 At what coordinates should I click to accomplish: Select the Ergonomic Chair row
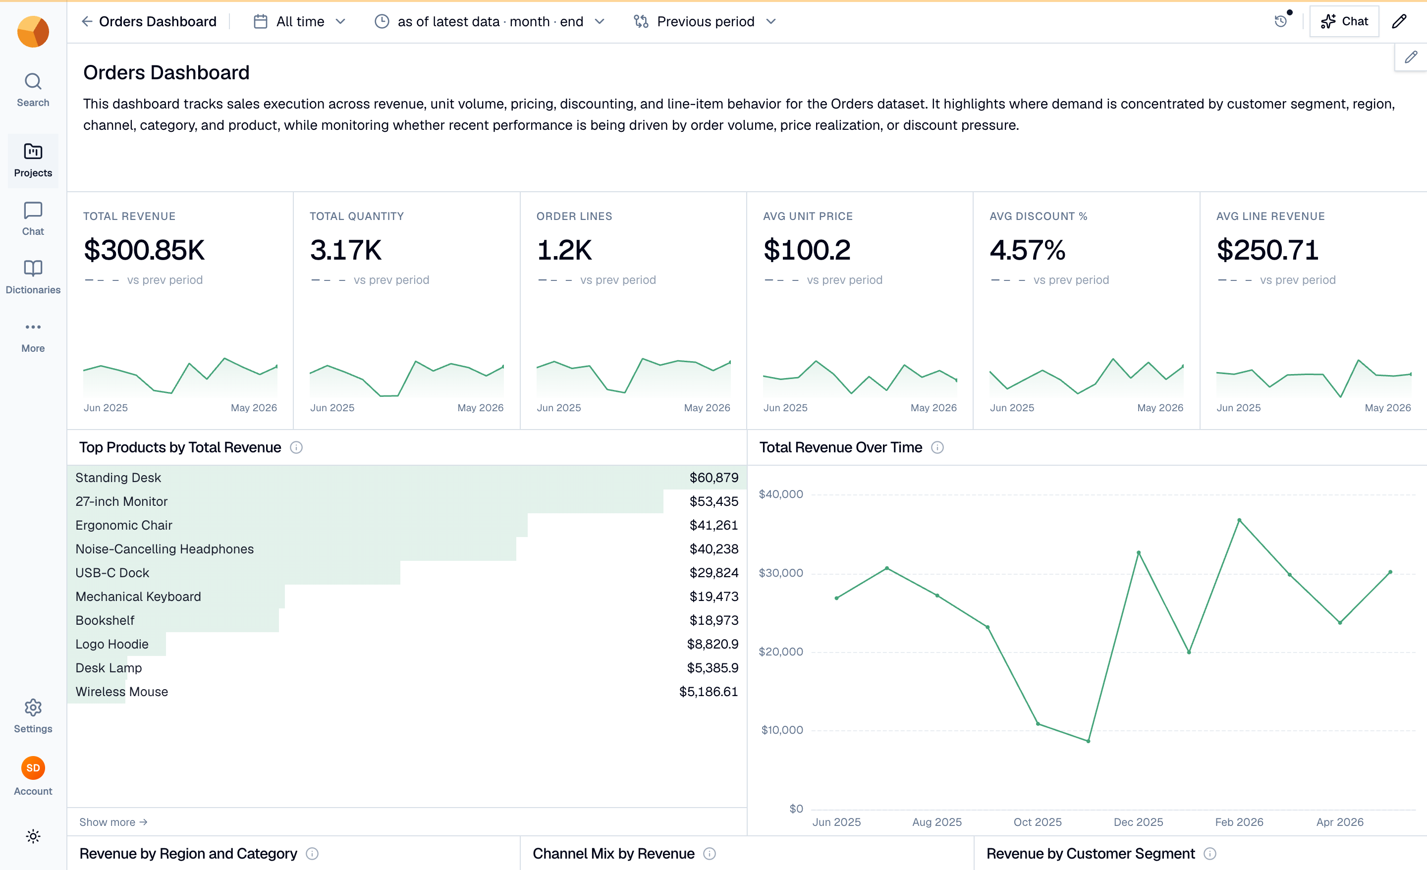(407, 525)
